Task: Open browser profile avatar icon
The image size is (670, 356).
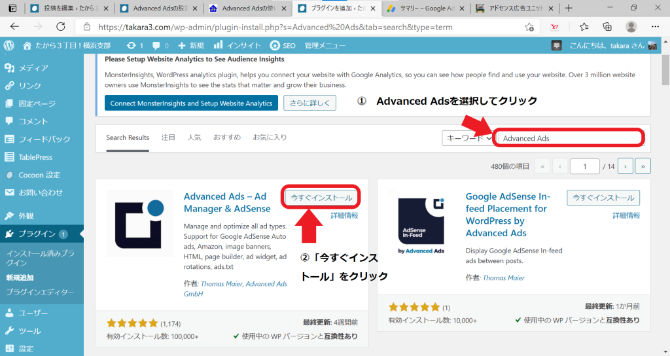Action: point(631,27)
